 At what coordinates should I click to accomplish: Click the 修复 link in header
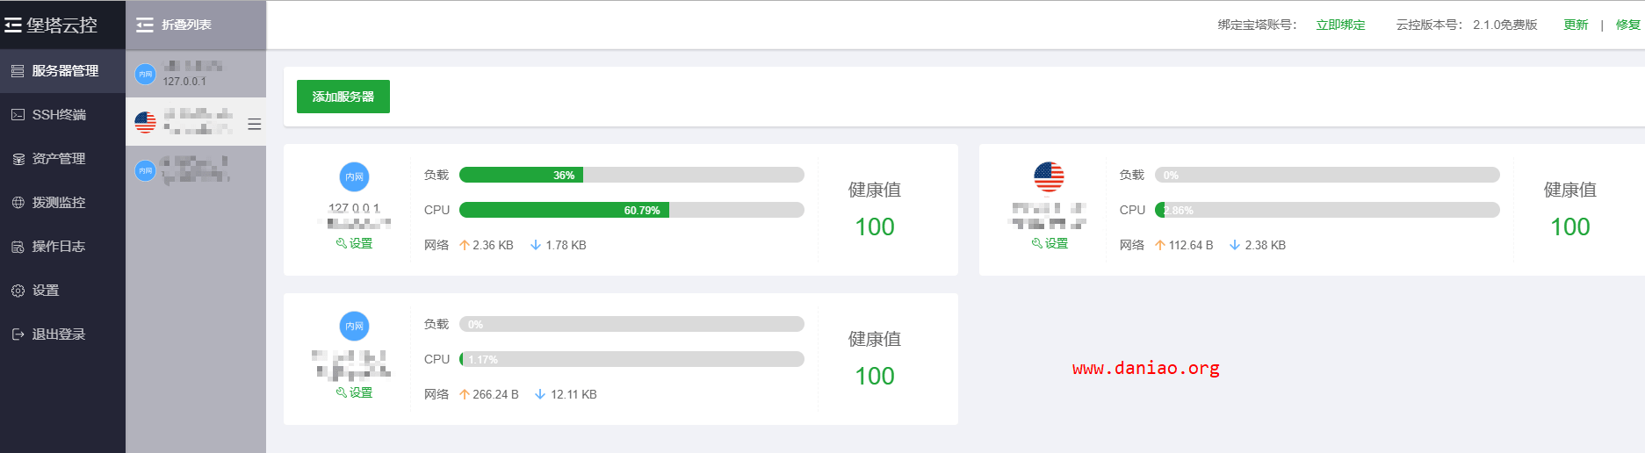(1627, 25)
